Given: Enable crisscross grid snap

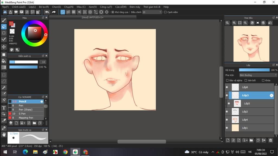Looking at the screenshot, I should (74, 12).
